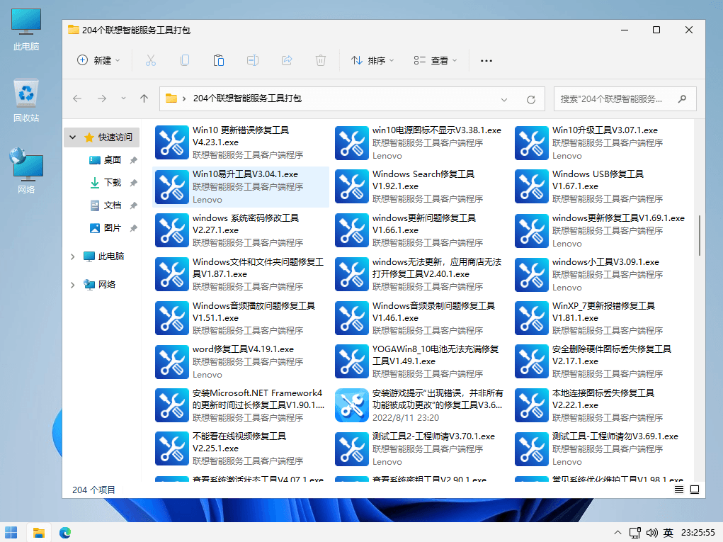This screenshot has width=723, height=542.
Task: Select Win10升级工具V3.07.1.exe icon
Action: coord(532,142)
